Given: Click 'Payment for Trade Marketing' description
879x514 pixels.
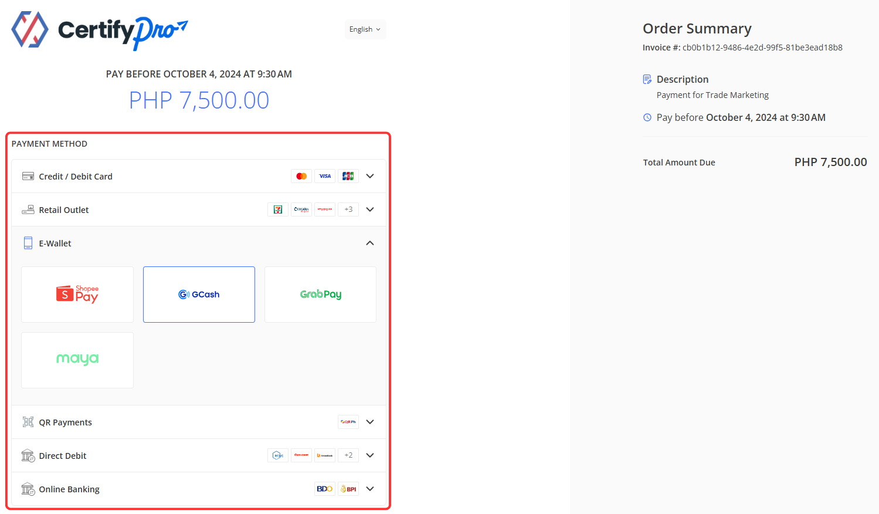Looking at the screenshot, I should (x=712, y=95).
